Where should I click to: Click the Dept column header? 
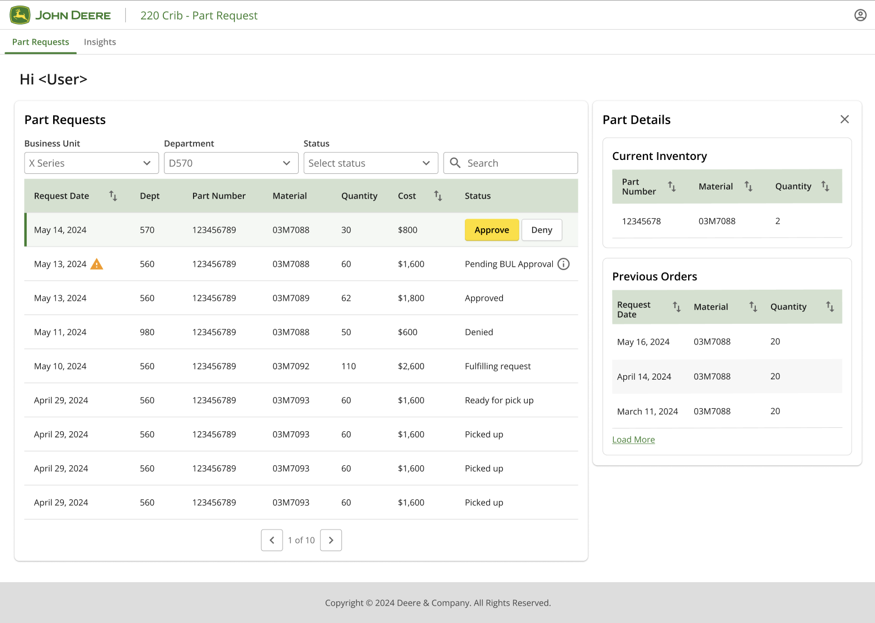point(150,196)
